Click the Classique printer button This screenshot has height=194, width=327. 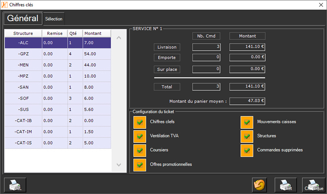313,185
